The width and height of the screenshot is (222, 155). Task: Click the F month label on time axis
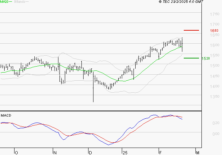point(160,153)
